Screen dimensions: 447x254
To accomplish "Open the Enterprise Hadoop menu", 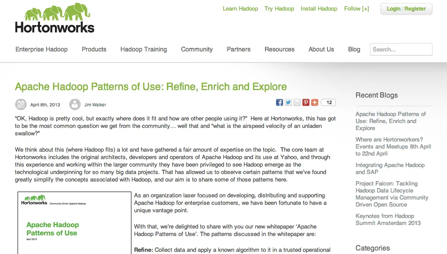I will (x=41, y=49).
